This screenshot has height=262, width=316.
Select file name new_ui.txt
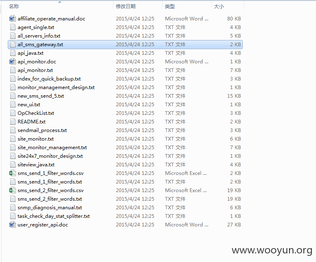(29, 105)
